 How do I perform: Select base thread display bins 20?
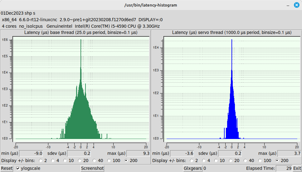point(80,160)
